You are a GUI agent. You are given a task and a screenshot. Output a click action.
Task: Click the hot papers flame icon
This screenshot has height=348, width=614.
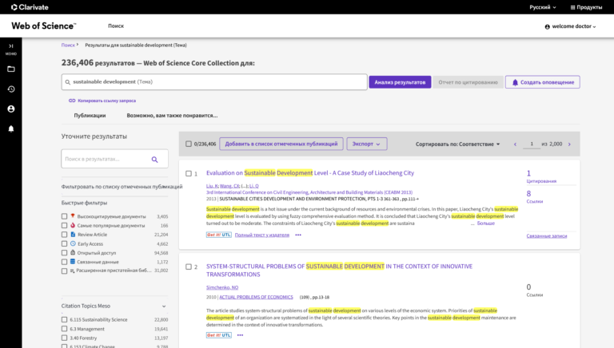click(x=73, y=225)
